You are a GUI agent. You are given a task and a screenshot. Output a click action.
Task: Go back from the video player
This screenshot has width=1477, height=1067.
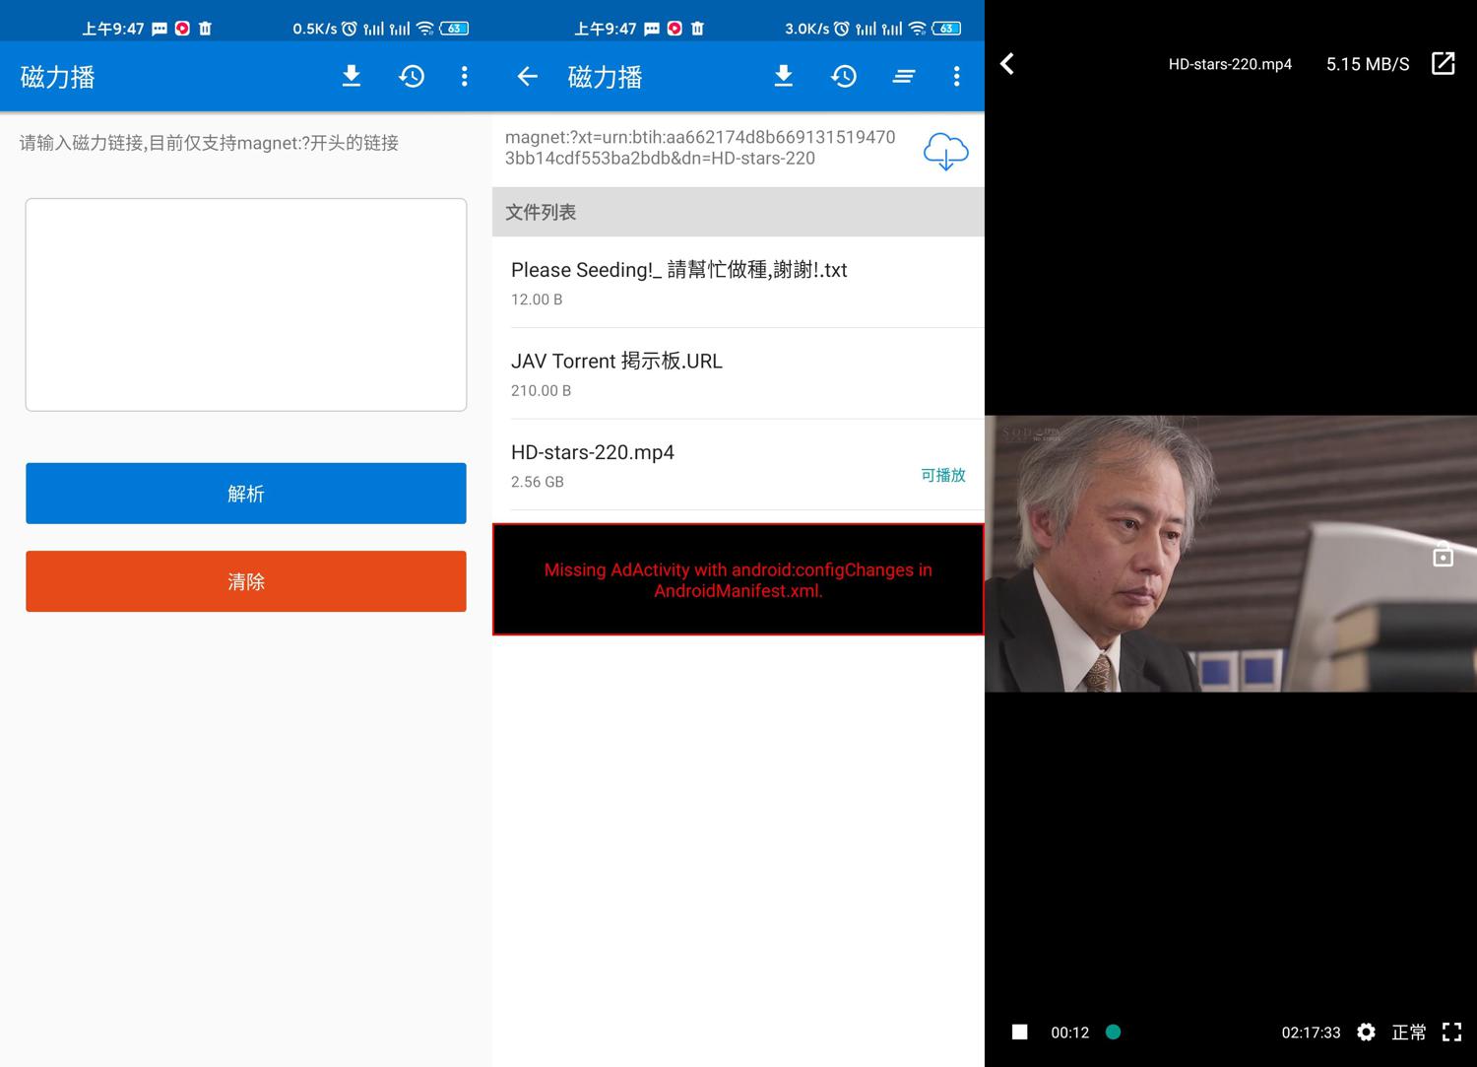pyautogui.click(x=1007, y=64)
